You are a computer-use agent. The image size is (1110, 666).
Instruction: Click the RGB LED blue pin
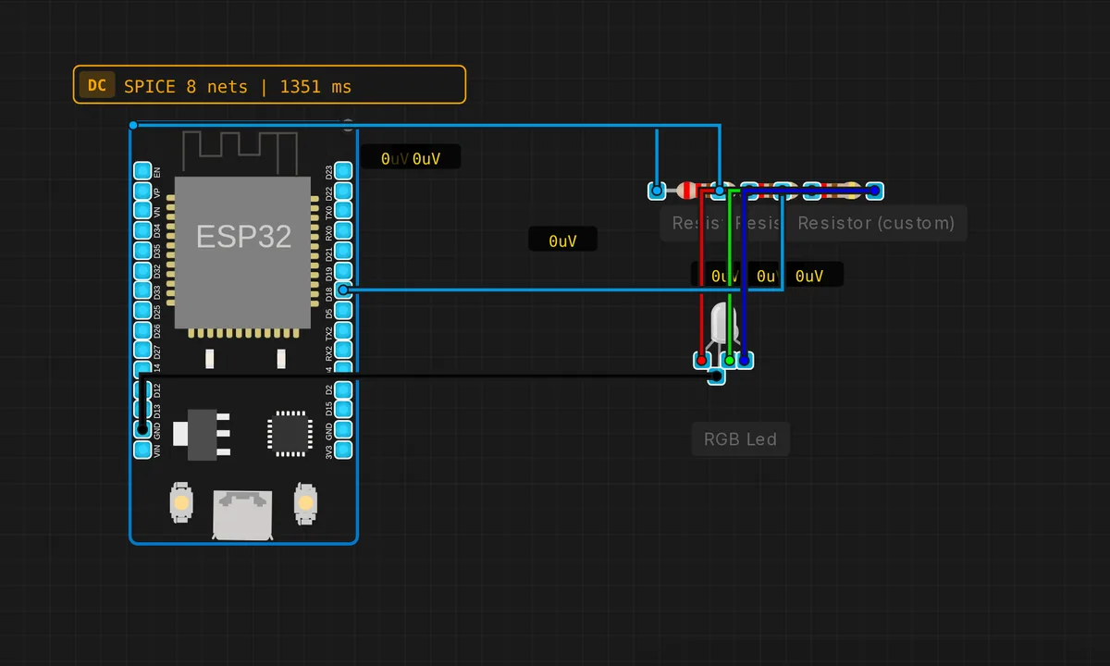click(745, 360)
